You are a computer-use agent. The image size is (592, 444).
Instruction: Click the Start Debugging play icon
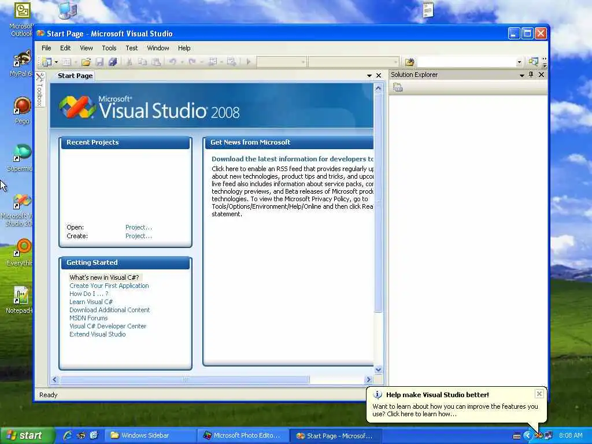(x=248, y=62)
